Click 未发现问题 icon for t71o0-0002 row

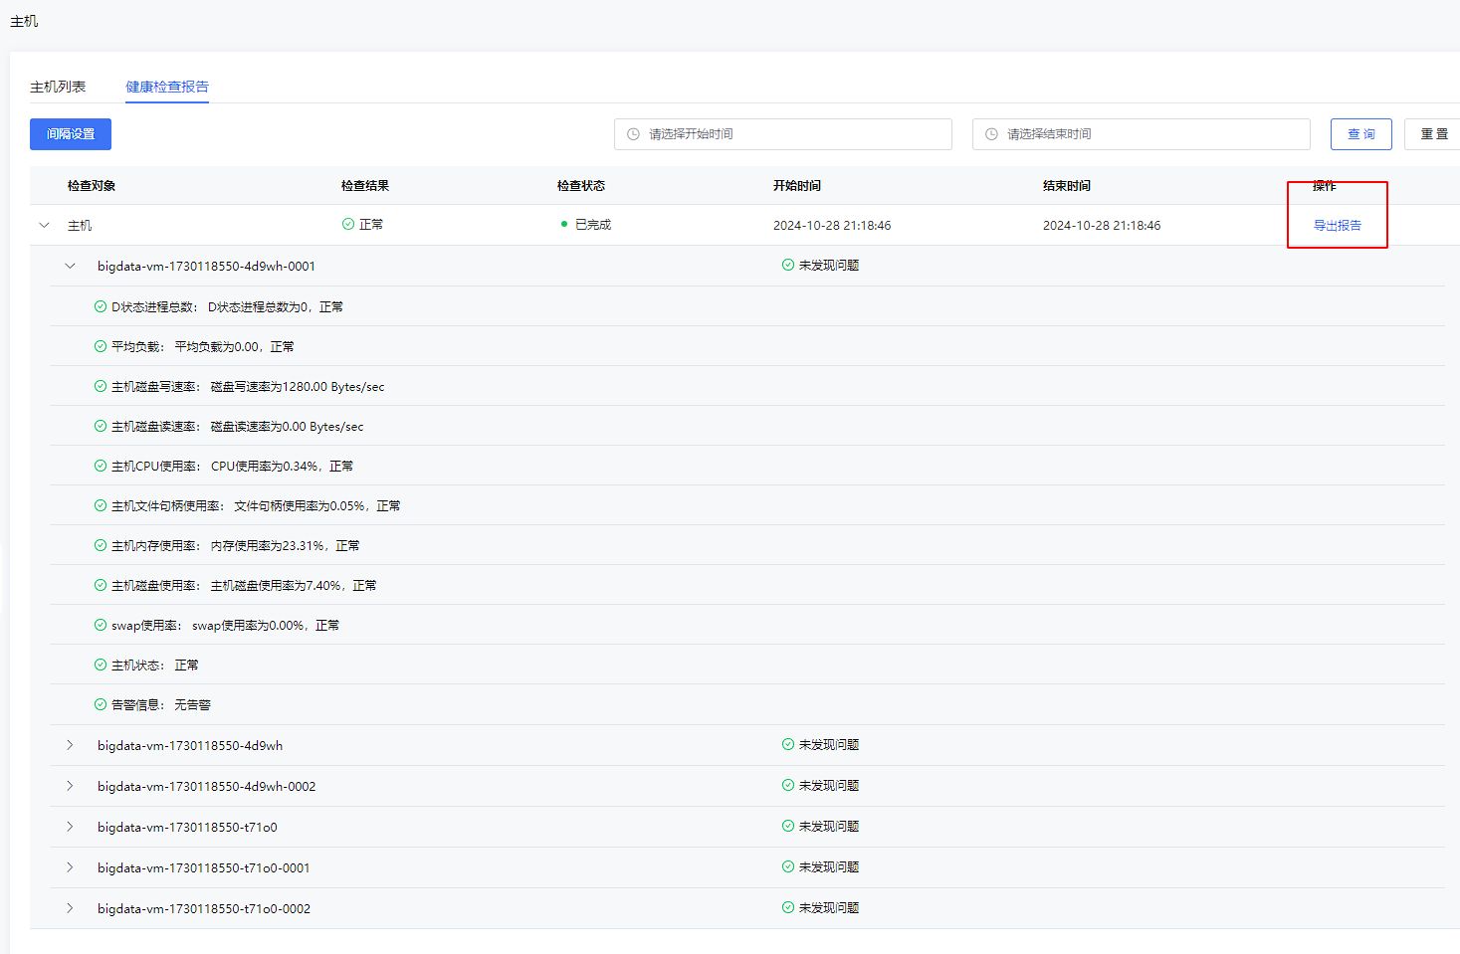788,907
